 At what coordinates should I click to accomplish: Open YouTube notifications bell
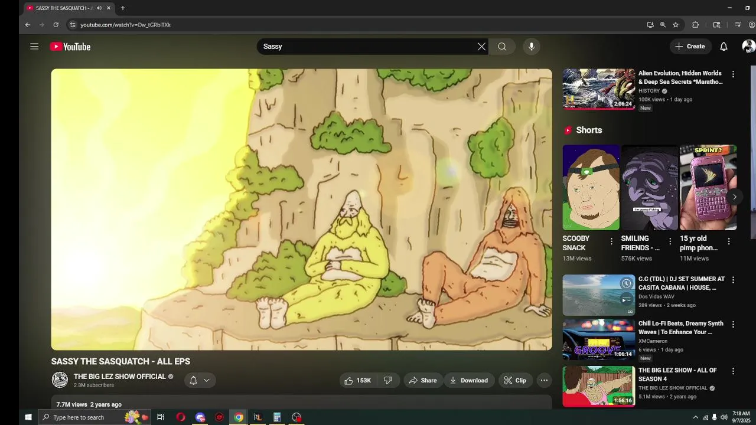click(x=724, y=47)
